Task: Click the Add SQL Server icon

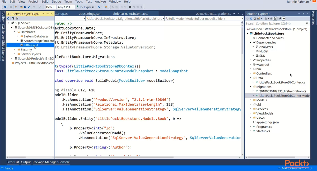Action: pyautogui.click(x=13, y=18)
